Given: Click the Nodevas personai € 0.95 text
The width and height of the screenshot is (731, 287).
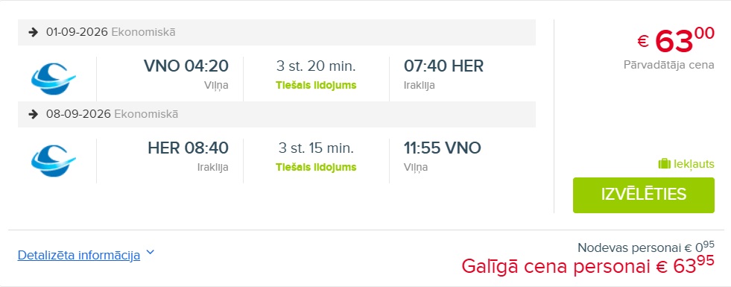Looking at the screenshot, I should click(x=646, y=247).
